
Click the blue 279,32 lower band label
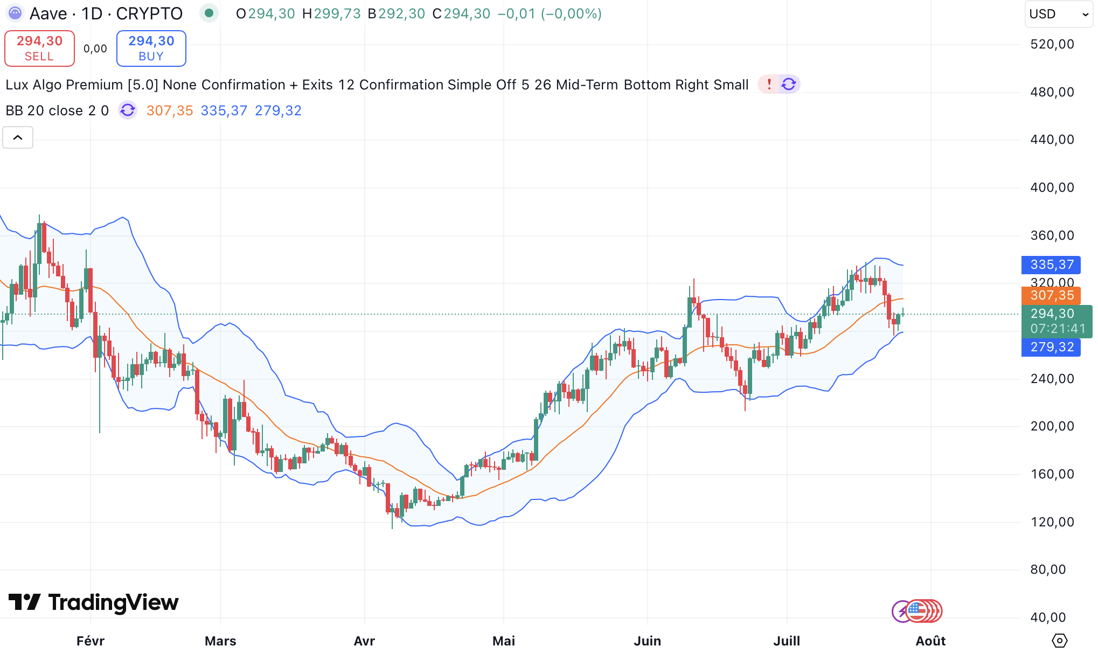tap(1051, 347)
